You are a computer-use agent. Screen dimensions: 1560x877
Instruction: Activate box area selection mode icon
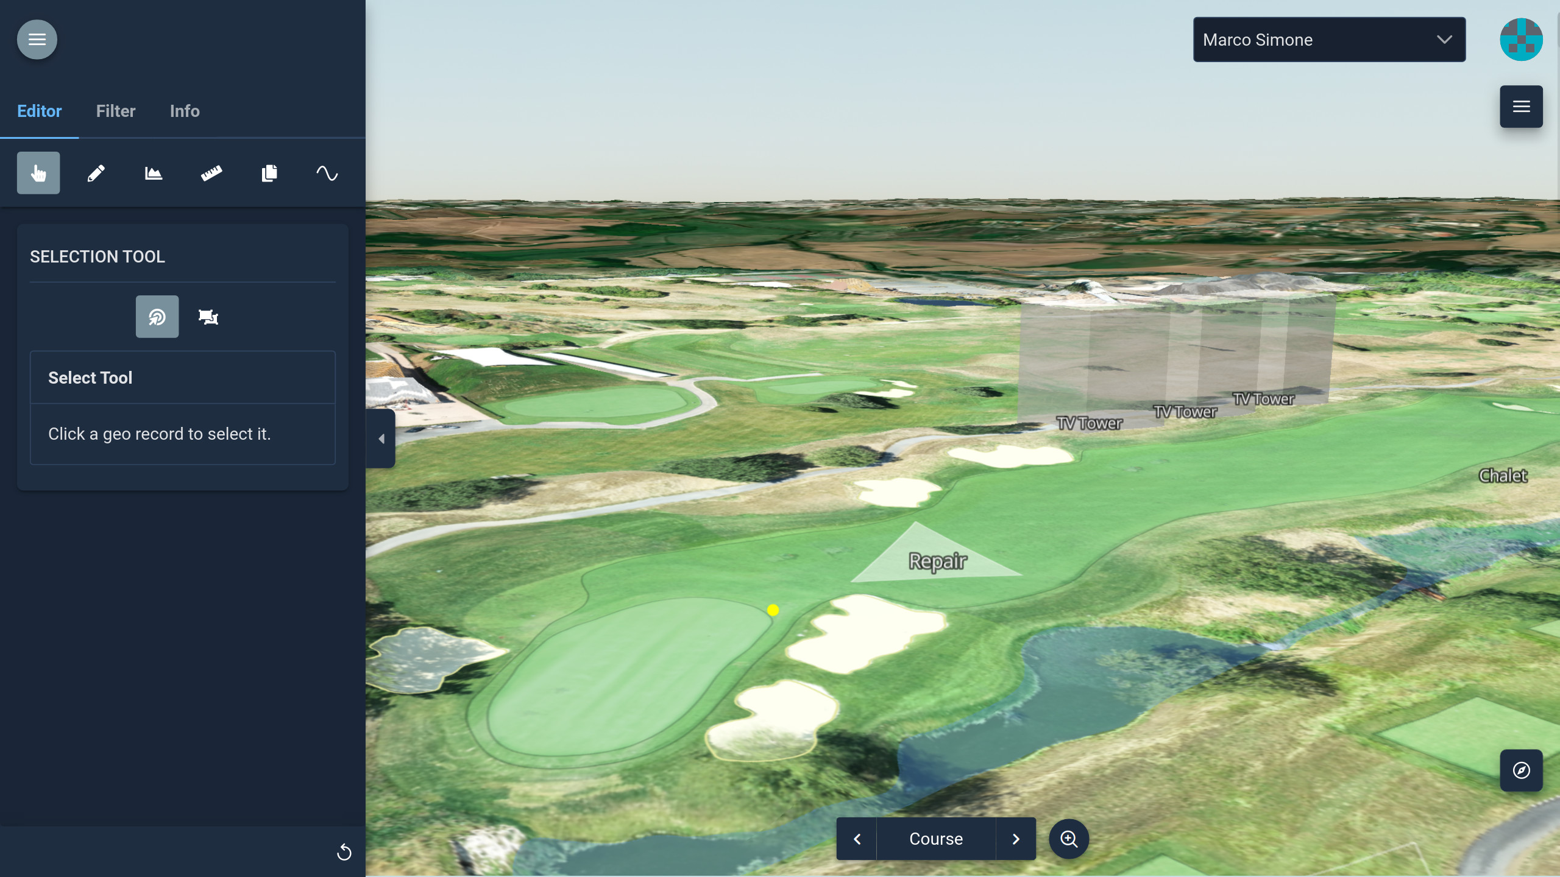(208, 317)
